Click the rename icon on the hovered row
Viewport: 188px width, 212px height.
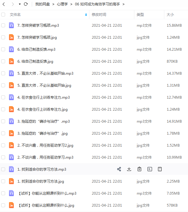pyautogui.click(x=150, y=169)
